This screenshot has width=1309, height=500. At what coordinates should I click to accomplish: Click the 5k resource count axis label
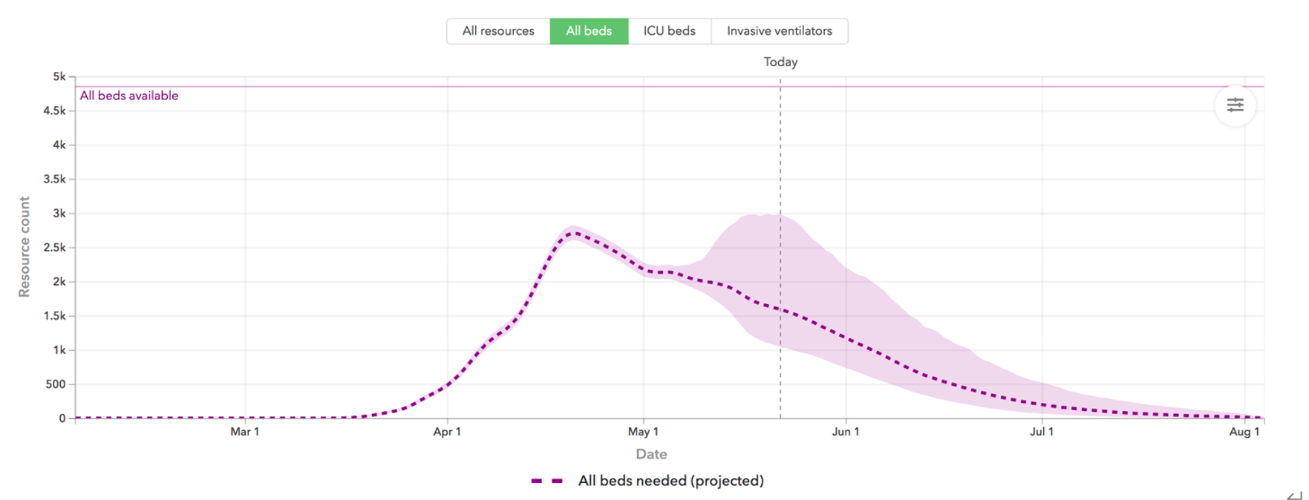59,76
